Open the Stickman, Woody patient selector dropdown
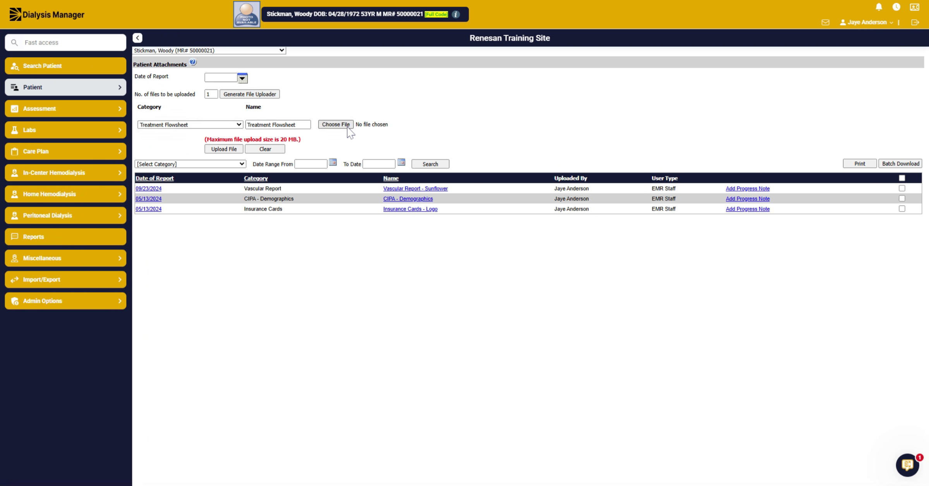 209,50
